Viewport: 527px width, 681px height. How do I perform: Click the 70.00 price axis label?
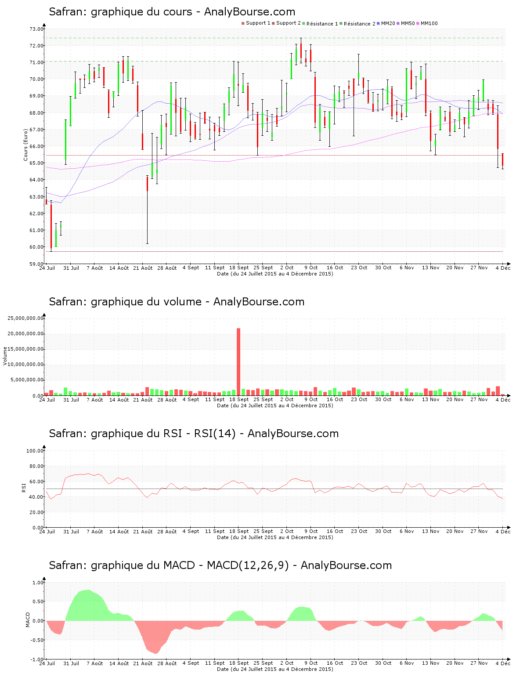click(36, 79)
